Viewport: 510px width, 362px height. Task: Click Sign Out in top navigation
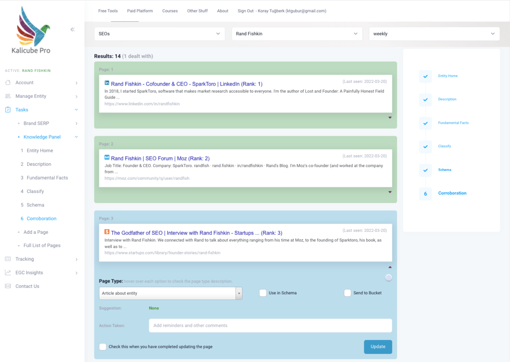pyautogui.click(x=246, y=11)
